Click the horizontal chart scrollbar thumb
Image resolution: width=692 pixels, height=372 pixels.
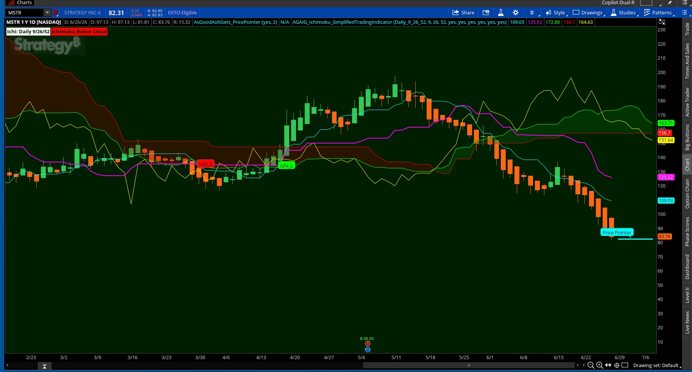coord(469,365)
